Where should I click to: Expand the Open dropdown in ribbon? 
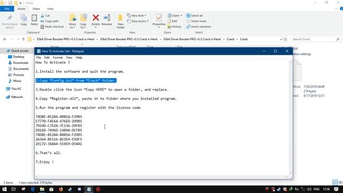(175, 16)
